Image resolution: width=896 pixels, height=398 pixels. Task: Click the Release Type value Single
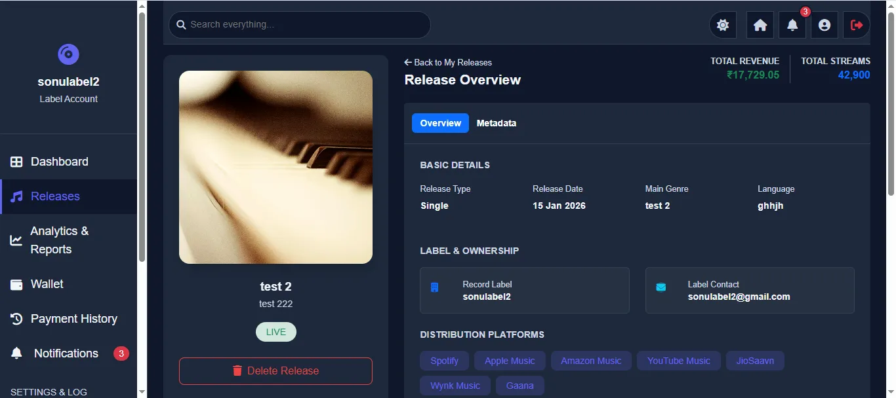(434, 206)
